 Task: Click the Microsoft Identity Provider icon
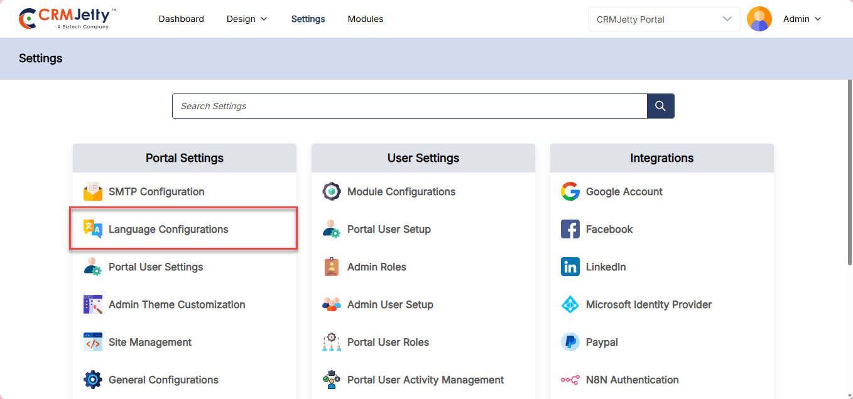pos(570,304)
